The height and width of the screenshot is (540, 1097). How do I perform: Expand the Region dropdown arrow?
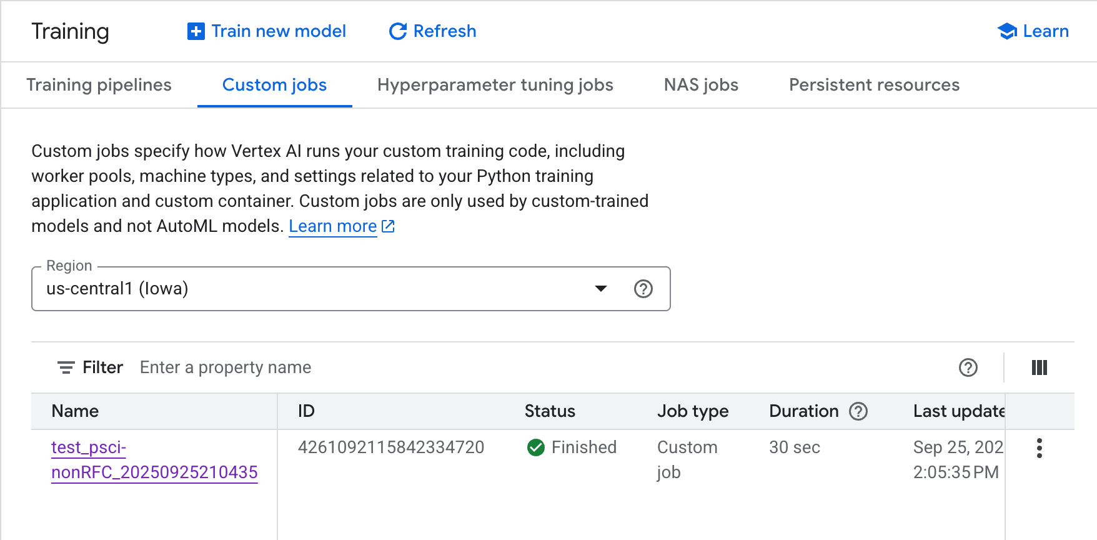tap(600, 289)
